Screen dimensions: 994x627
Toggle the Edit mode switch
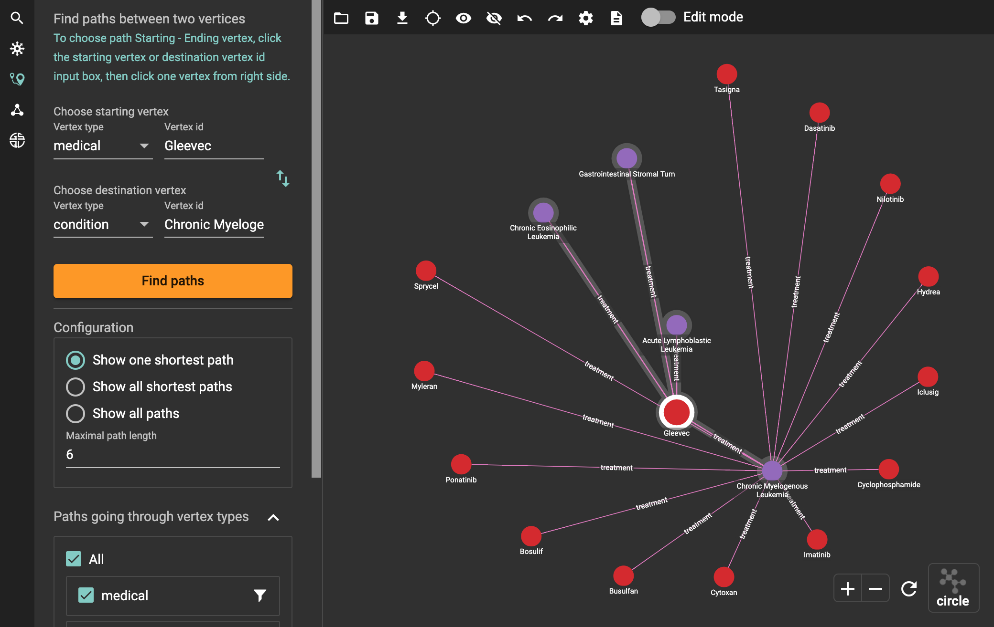click(658, 17)
